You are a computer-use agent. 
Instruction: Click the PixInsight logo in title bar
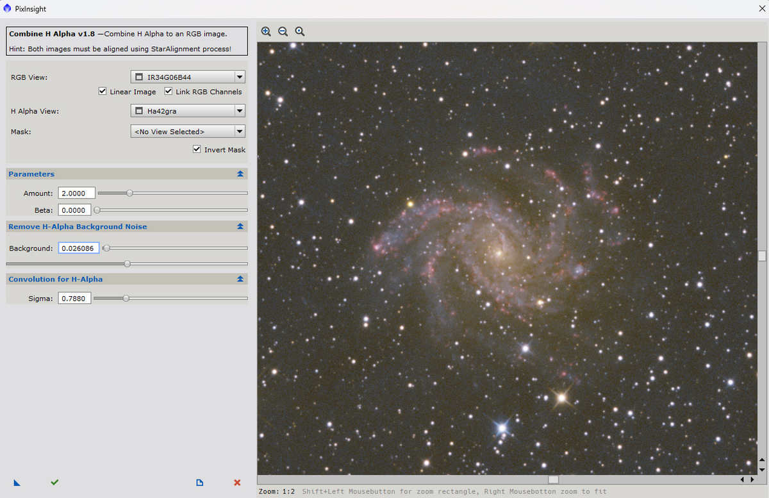[7, 9]
